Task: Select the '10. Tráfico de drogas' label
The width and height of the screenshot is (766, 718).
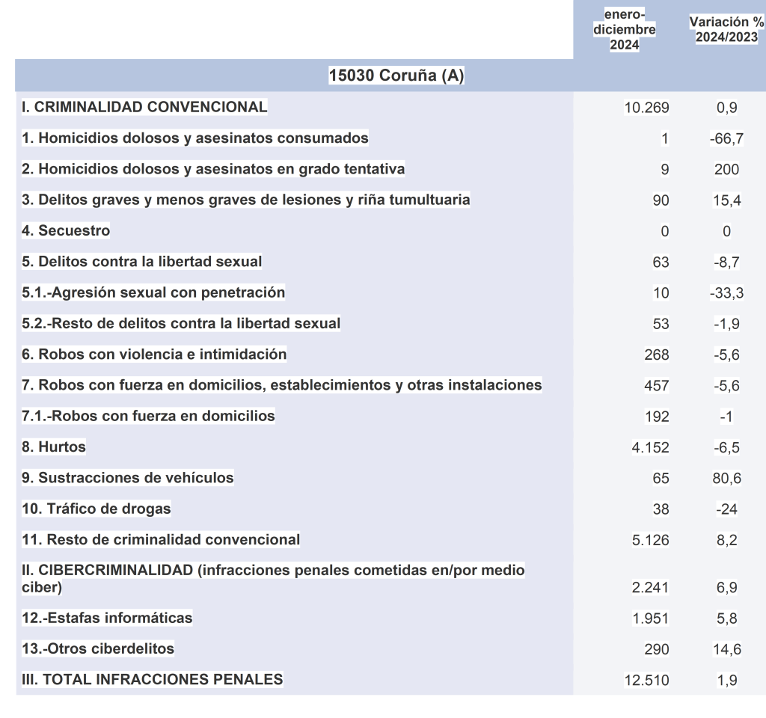Action: (96, 509)
